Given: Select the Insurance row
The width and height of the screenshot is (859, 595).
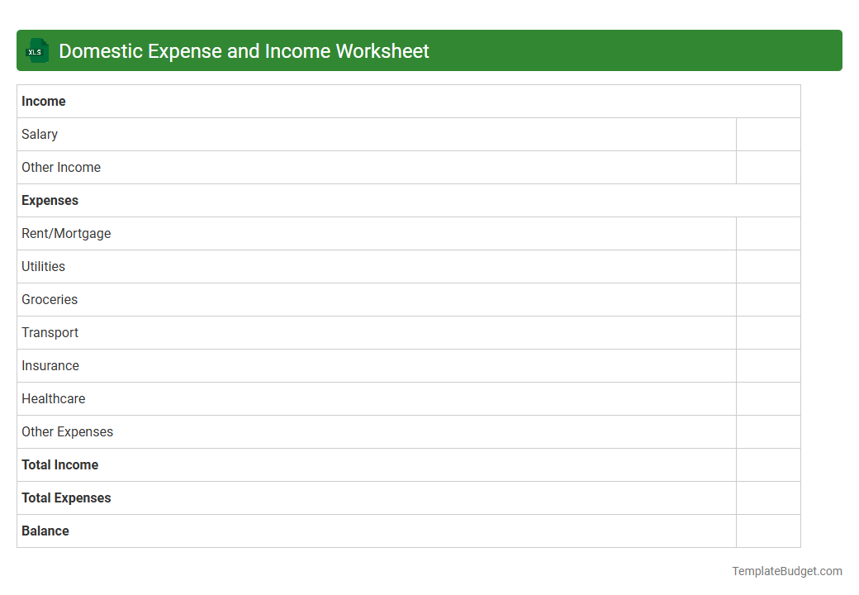Looking at the screenshot, I should (50, 365).
